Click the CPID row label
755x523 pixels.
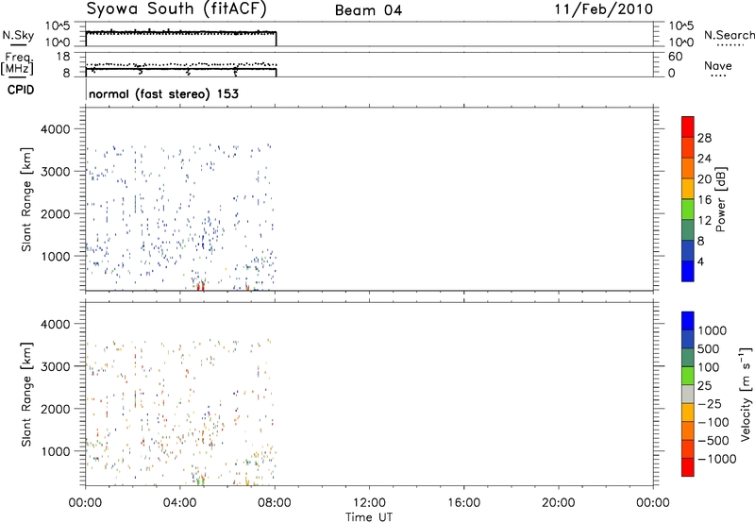tap(21, 90)
